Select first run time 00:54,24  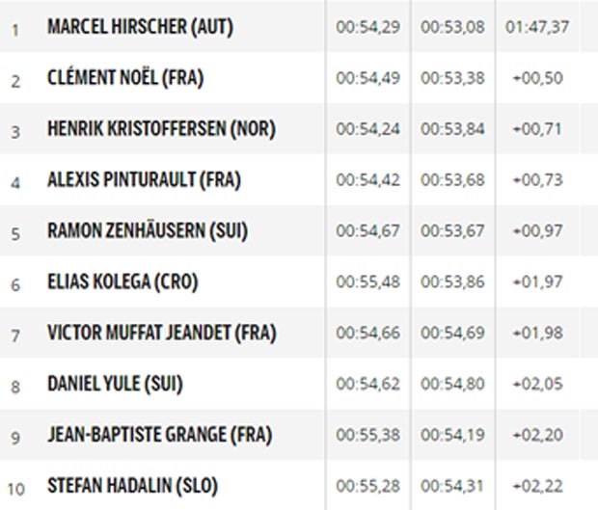368,129
